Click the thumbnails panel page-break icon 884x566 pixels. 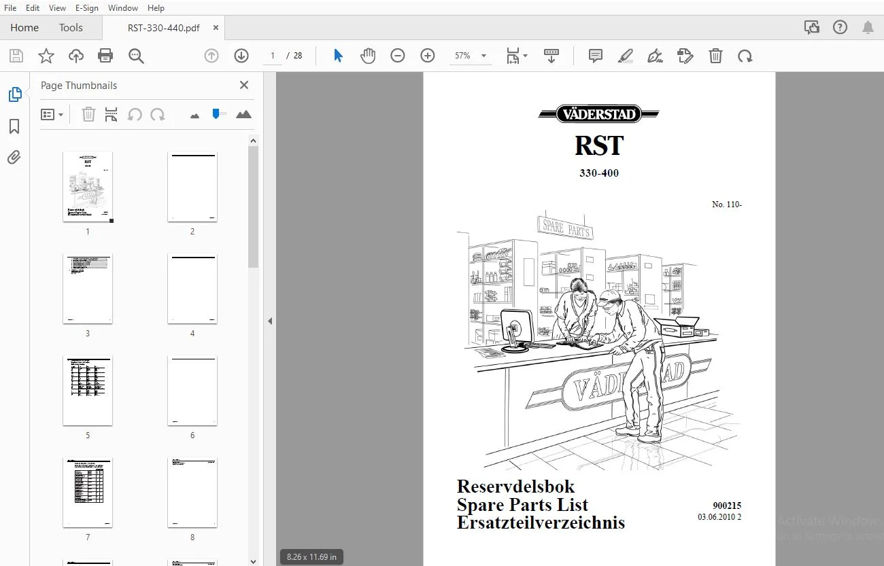(x=112, y=115)
